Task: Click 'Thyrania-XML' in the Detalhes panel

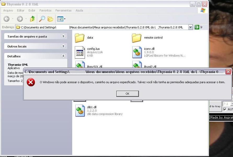Action: (18, 65)
